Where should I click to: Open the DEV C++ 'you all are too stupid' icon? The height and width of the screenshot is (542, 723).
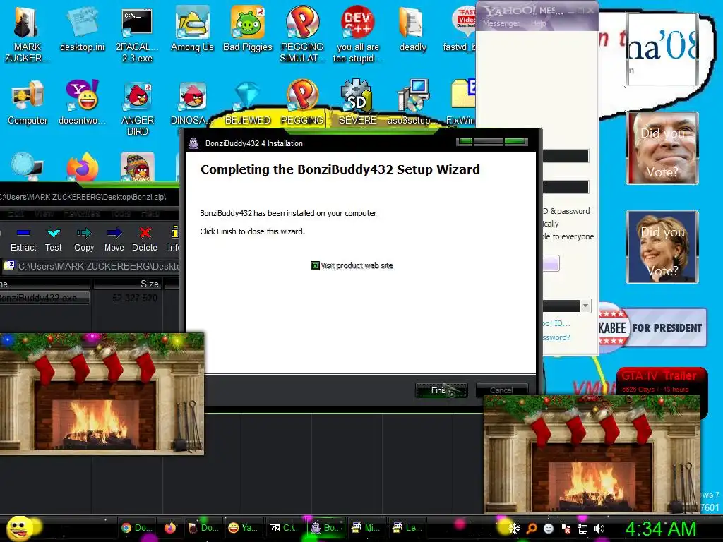pyautogui.click(x=357, y=33)
